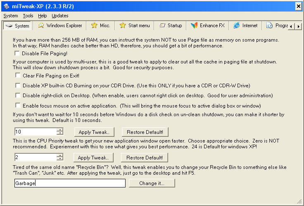Viewport: 304px width, 206px height.
Task: Toggle Disable XP built-in CD Burning checkbox
Action: [18, 85]
